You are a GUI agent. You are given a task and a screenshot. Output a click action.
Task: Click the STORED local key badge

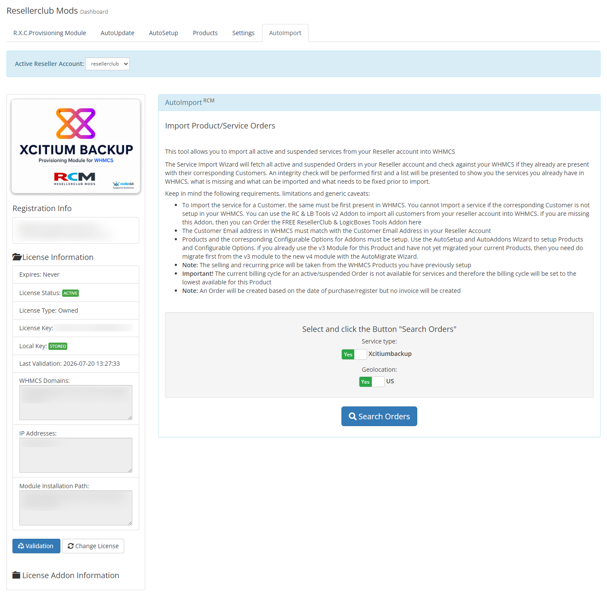tap(58, 346)
